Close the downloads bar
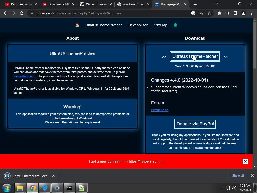This screenshot has width=257, height=193. [252, 176]
